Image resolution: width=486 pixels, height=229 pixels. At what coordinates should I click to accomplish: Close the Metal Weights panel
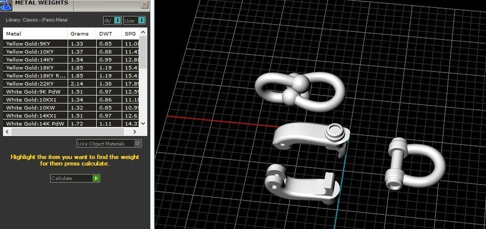(x=144, y=4)
